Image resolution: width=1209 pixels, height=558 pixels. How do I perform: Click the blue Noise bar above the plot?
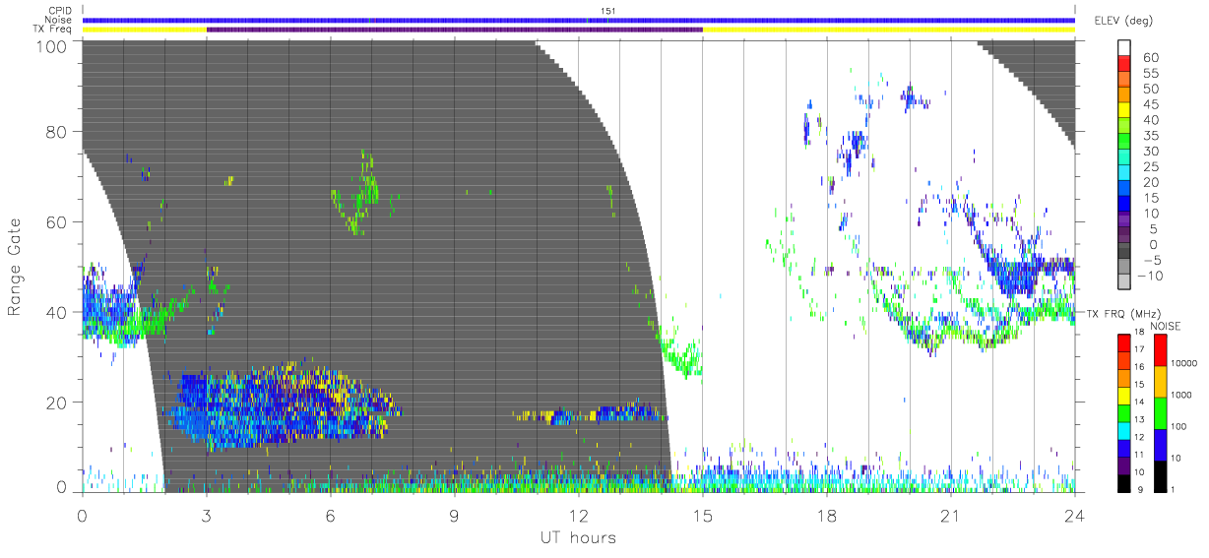(x=578, y=20)
